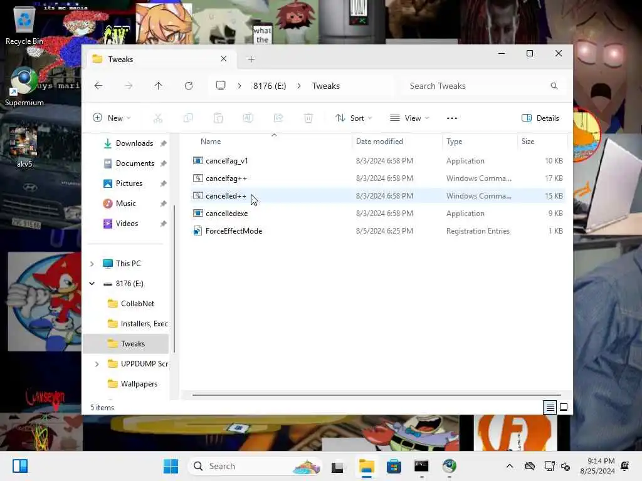Open the New item dropdown
The image size is (642, 481).
112,118
